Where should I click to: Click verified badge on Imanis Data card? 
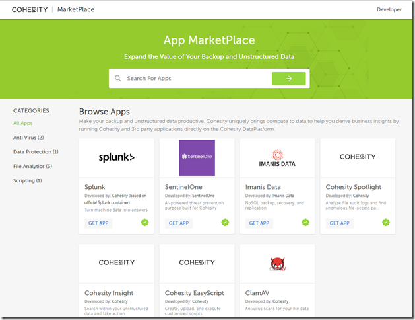[x=305, y=222]
